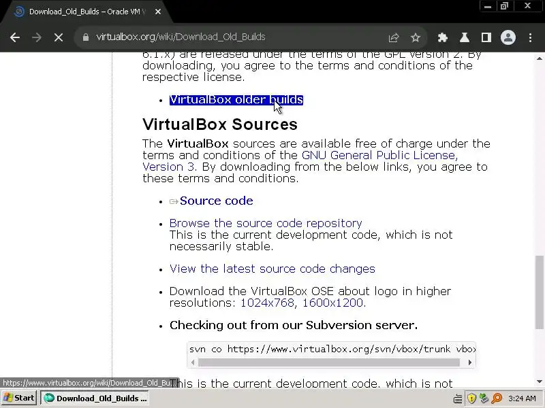Click the code box horizontal scrollbar thumb

coord(329,362)
